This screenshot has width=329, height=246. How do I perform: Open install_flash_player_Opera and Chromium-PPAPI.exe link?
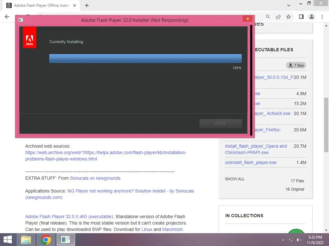(x=256, y=149)
